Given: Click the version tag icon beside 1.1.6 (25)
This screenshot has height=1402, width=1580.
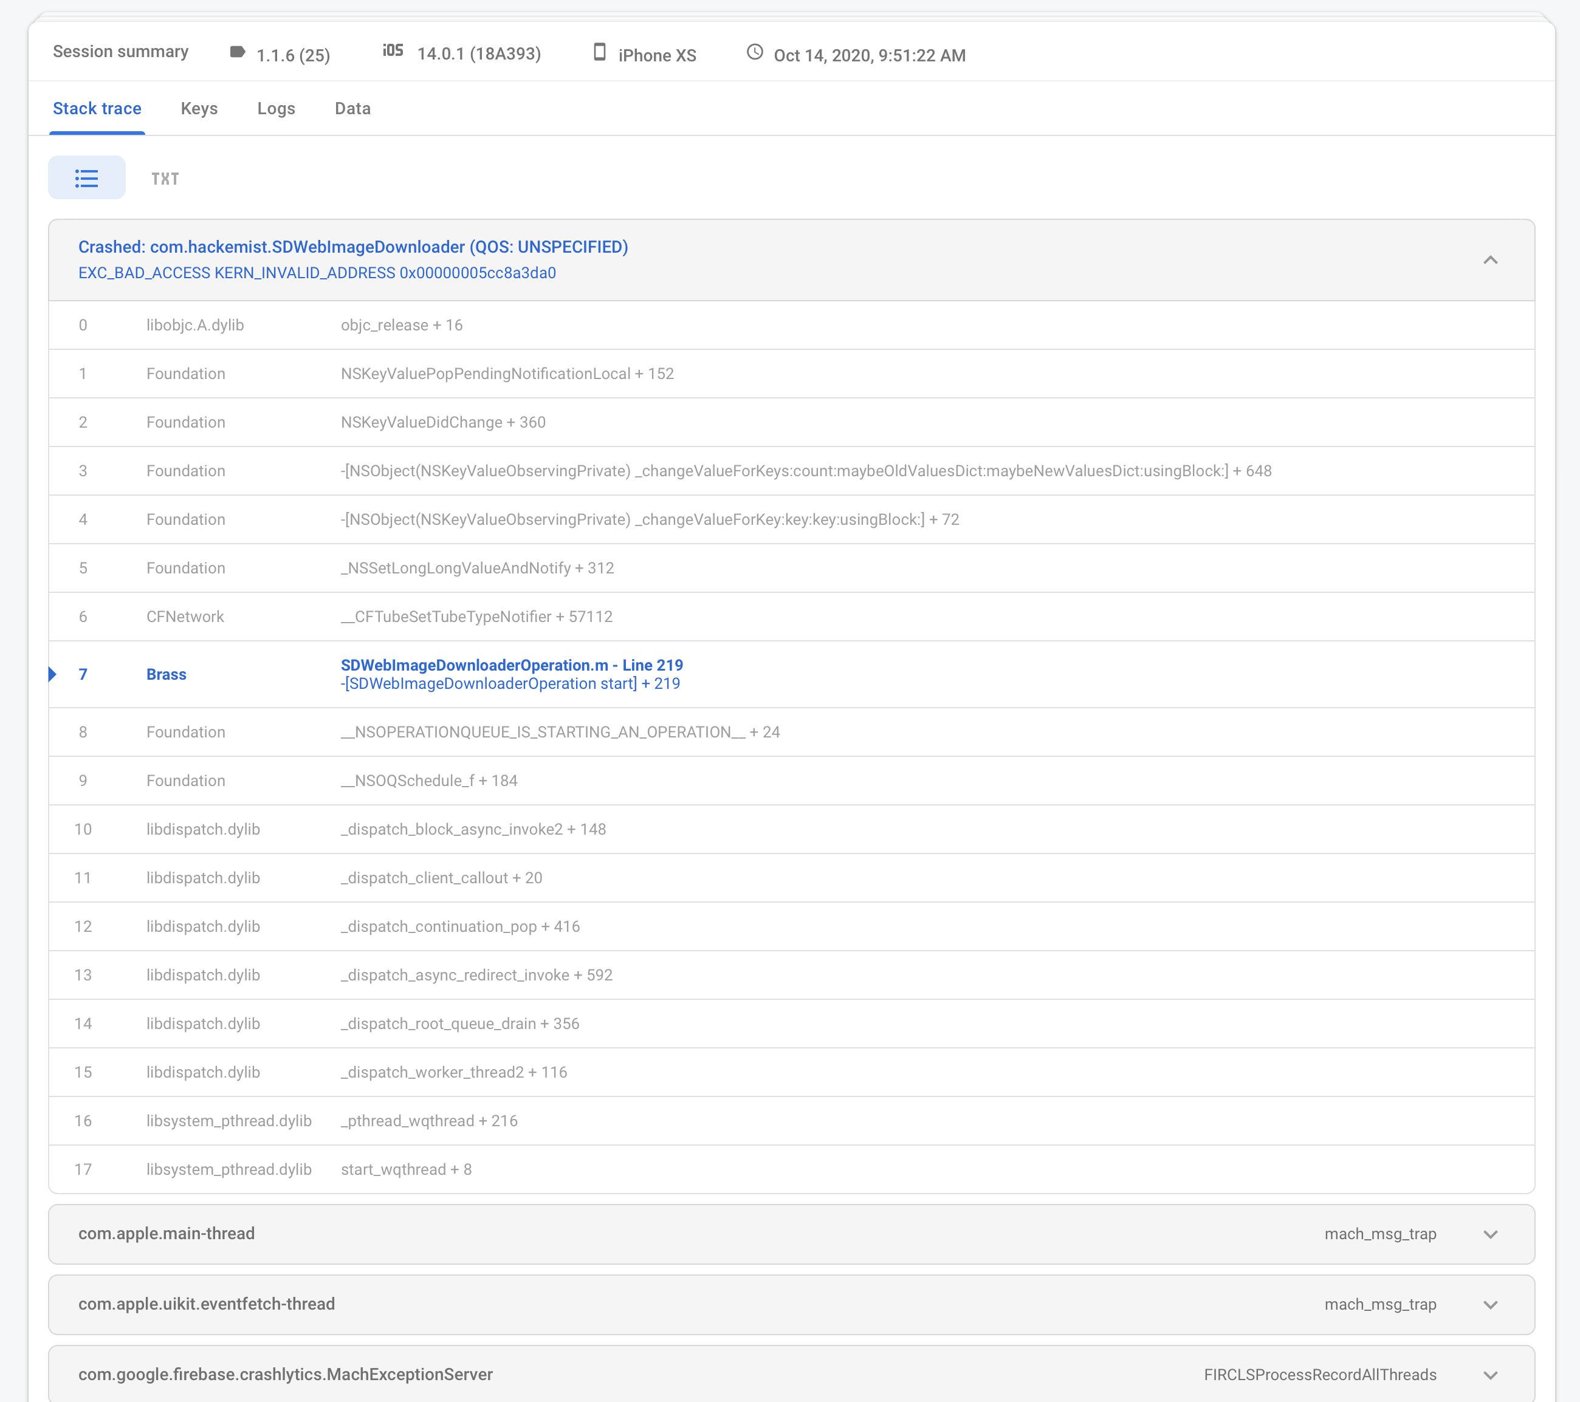Looking at the screenshot, I should click(x=236, y=53).
